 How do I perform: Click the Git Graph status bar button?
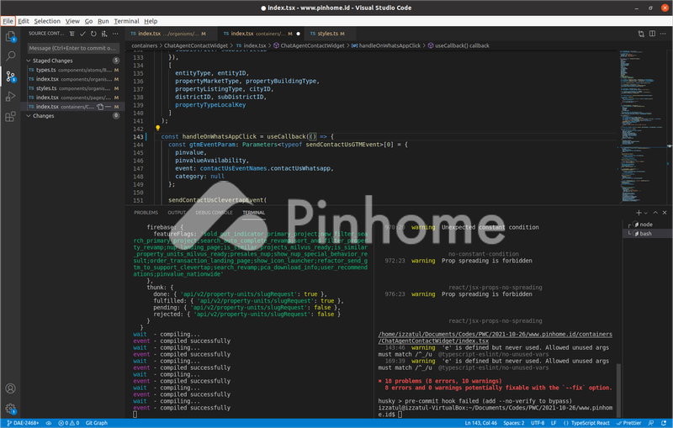click(x=97, y=423)
